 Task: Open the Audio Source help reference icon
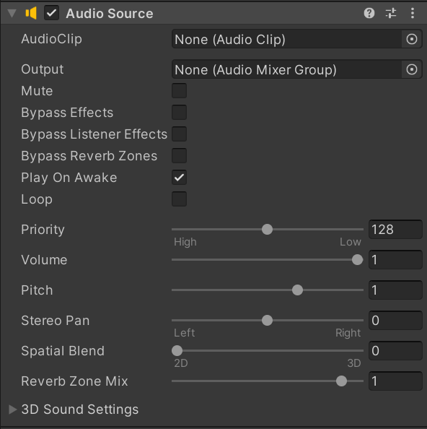(369, 13)
